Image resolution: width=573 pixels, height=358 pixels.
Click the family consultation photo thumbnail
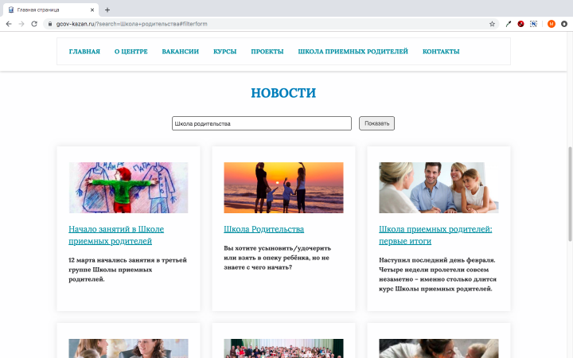pos(439,188)
